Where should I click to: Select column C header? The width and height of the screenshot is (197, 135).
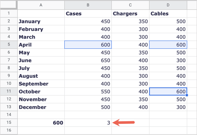(130, 5)
